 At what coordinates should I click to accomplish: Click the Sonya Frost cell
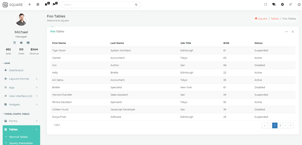point(59,117)
